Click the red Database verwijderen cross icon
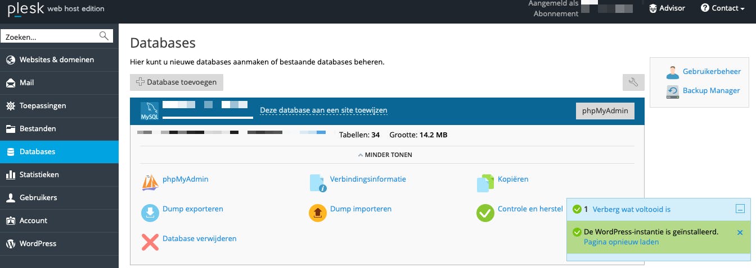756x268 pixels. (150, 242)
